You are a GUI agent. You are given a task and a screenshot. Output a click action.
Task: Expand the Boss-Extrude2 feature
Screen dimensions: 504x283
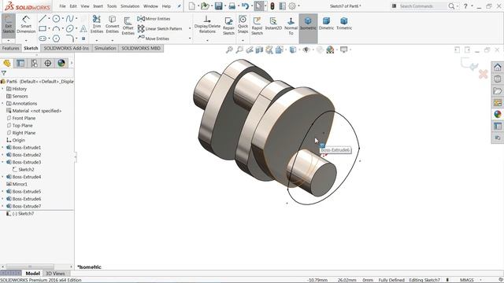point(3,155)
